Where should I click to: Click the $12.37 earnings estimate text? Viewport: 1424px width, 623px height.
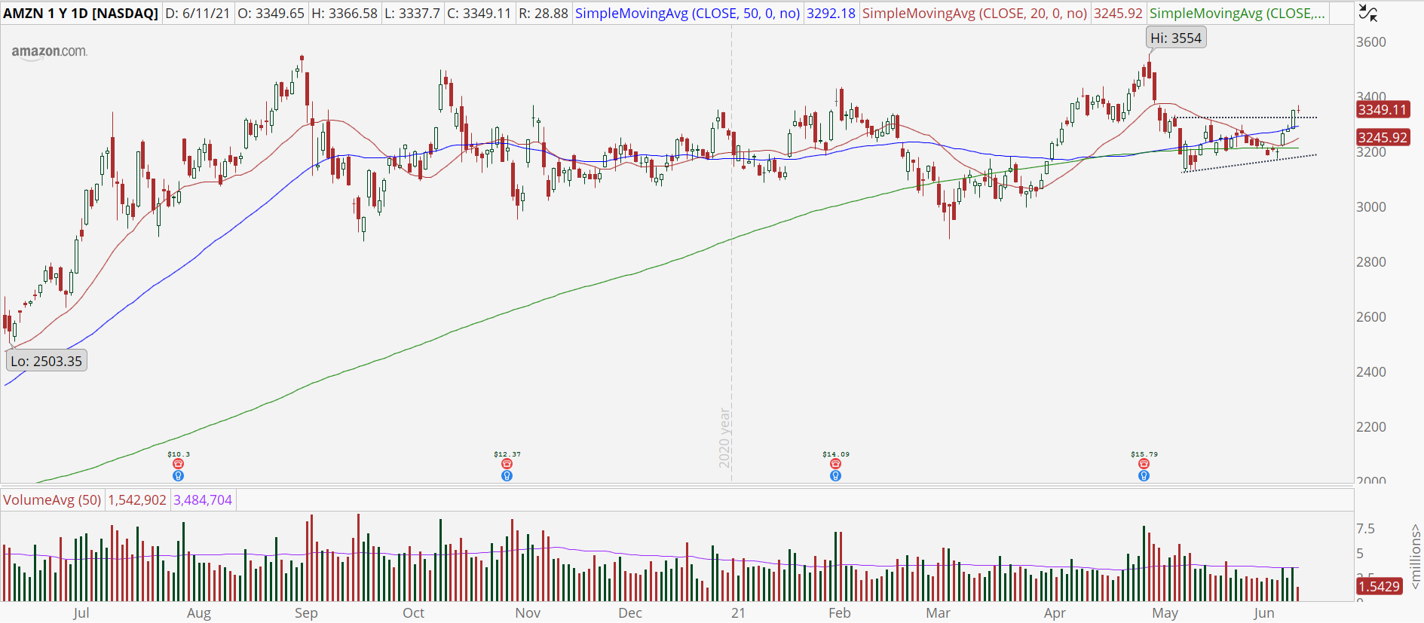coord(507,454)
